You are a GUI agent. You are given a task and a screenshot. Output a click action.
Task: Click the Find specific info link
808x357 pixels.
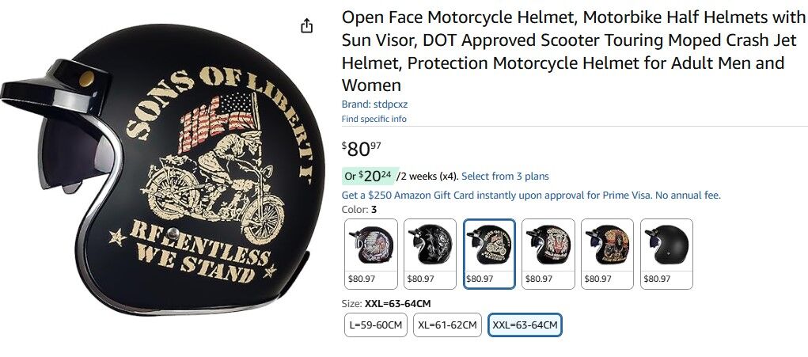374,119
